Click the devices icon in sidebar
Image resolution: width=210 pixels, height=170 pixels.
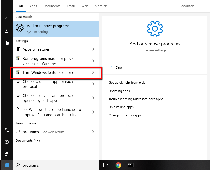tap(6, 43)
